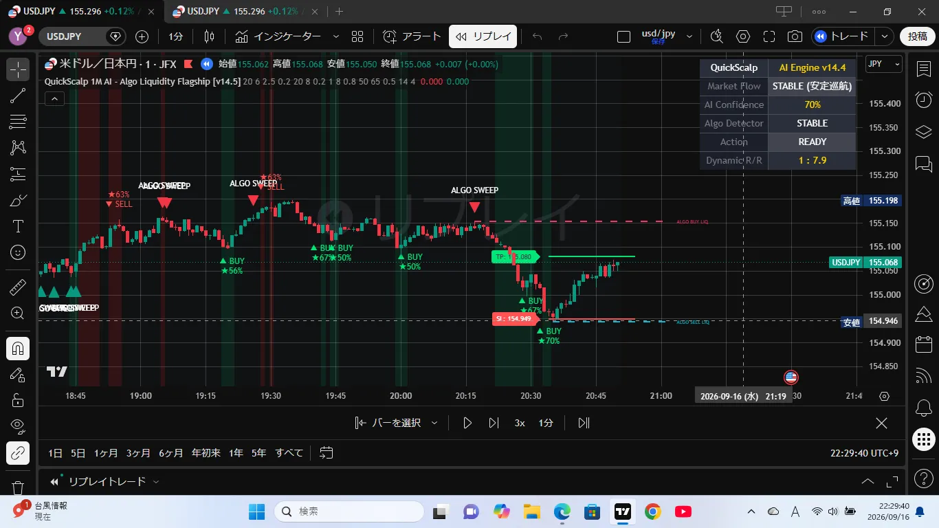Open the alerts clock panel icon
This screenshot has height=528, width=939.
924,100
